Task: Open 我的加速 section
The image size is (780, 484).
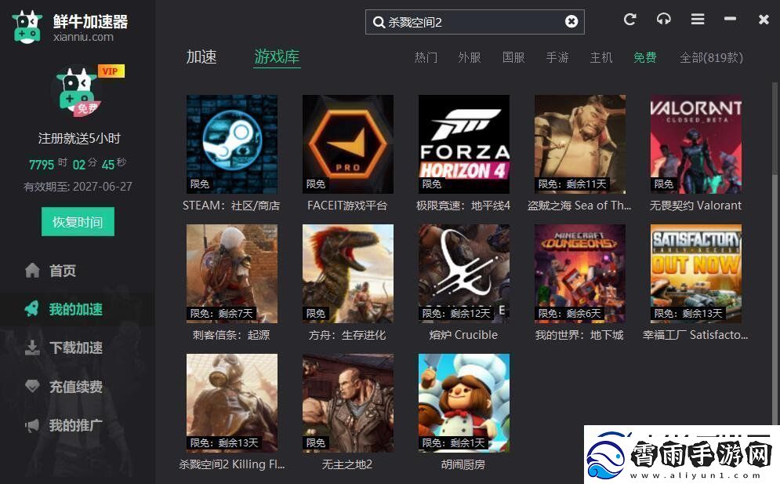Action: [x=77, y=309]
